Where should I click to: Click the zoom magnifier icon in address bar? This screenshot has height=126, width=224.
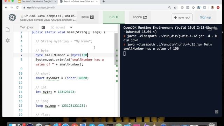[x=169, y=8]
